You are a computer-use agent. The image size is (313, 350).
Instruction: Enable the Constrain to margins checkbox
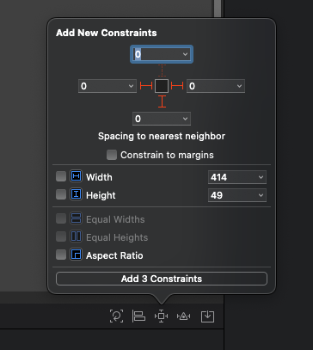[x=112, y=155]
